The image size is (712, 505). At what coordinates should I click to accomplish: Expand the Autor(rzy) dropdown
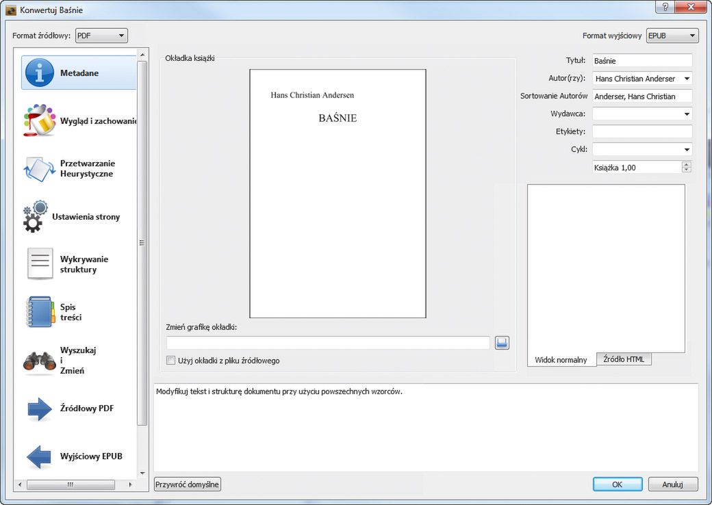(x=687, y=79)
